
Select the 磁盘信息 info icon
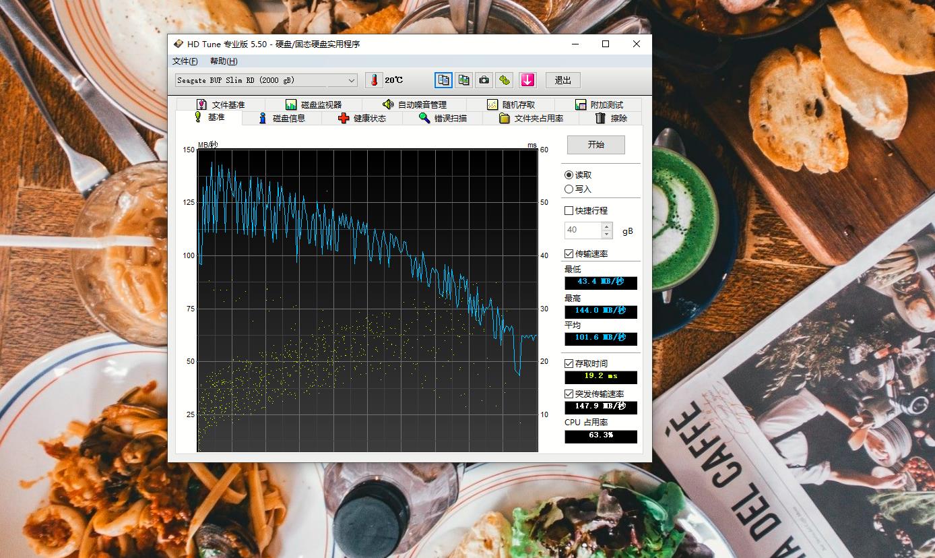262,118
